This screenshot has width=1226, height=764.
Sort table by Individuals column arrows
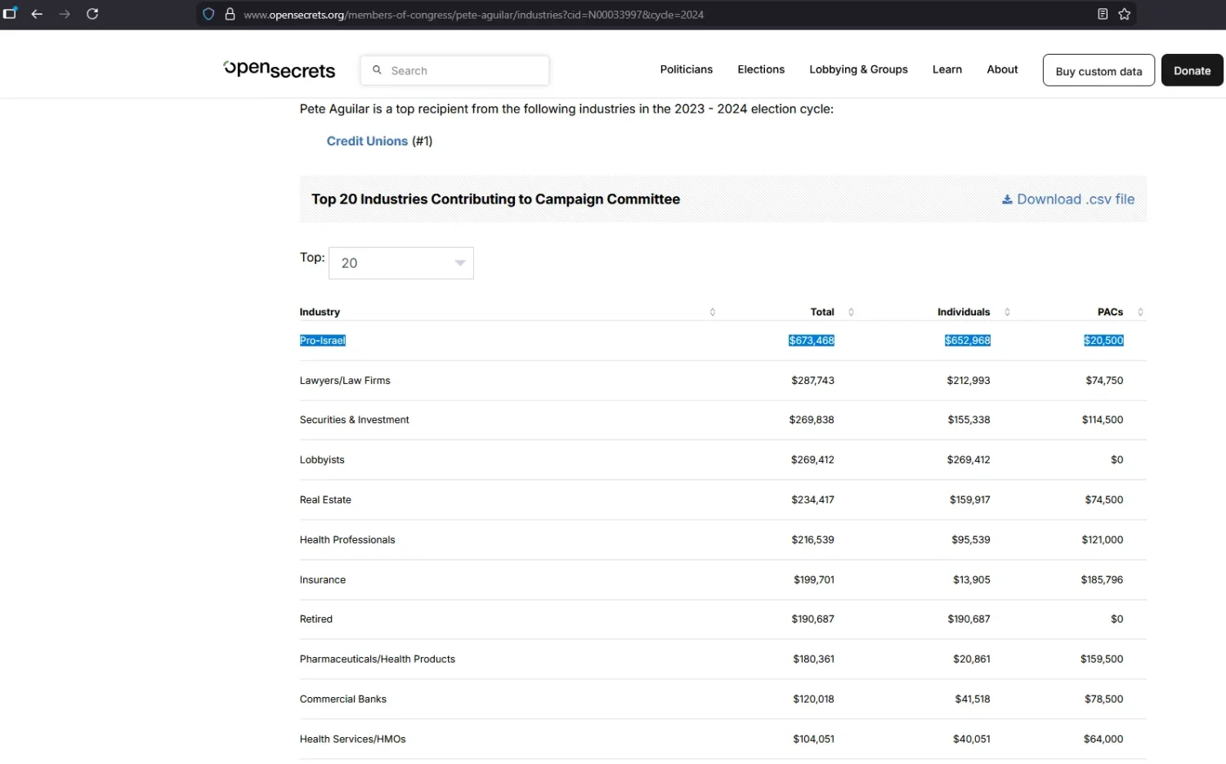click(1007, 312)
